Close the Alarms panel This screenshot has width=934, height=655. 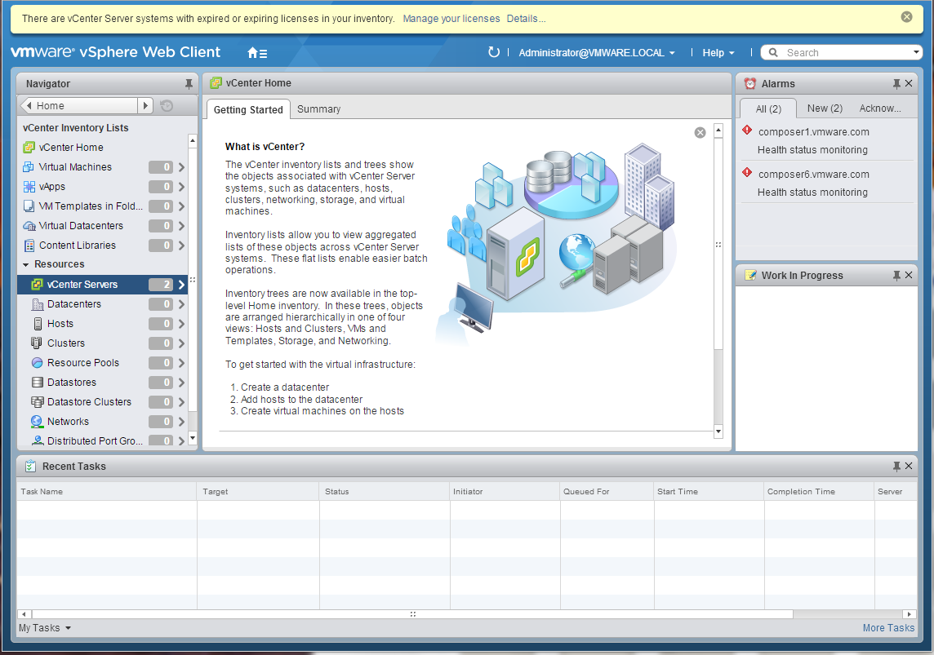tap(909, 83)
